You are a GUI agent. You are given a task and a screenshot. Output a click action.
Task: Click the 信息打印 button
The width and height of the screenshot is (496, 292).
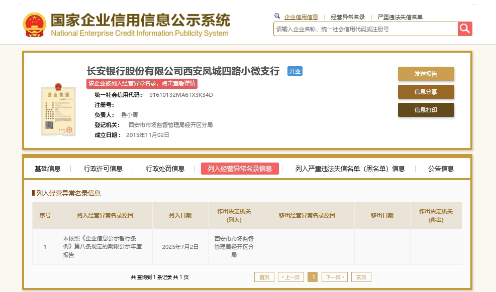426,110
